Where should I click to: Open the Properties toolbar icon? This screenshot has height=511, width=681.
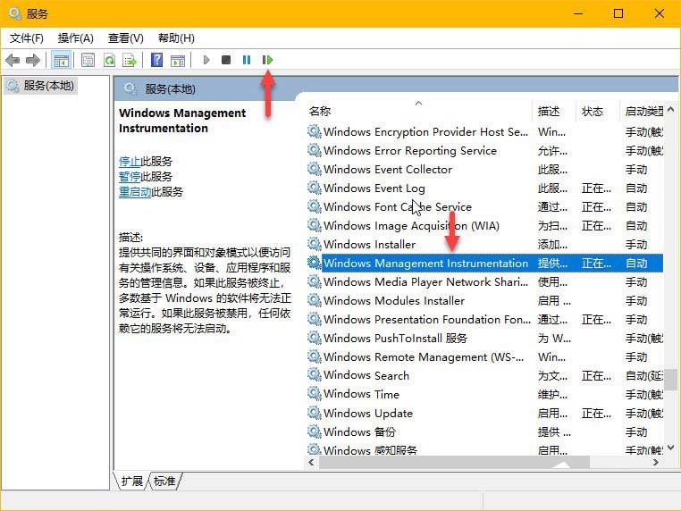click(x=88, y=60)
